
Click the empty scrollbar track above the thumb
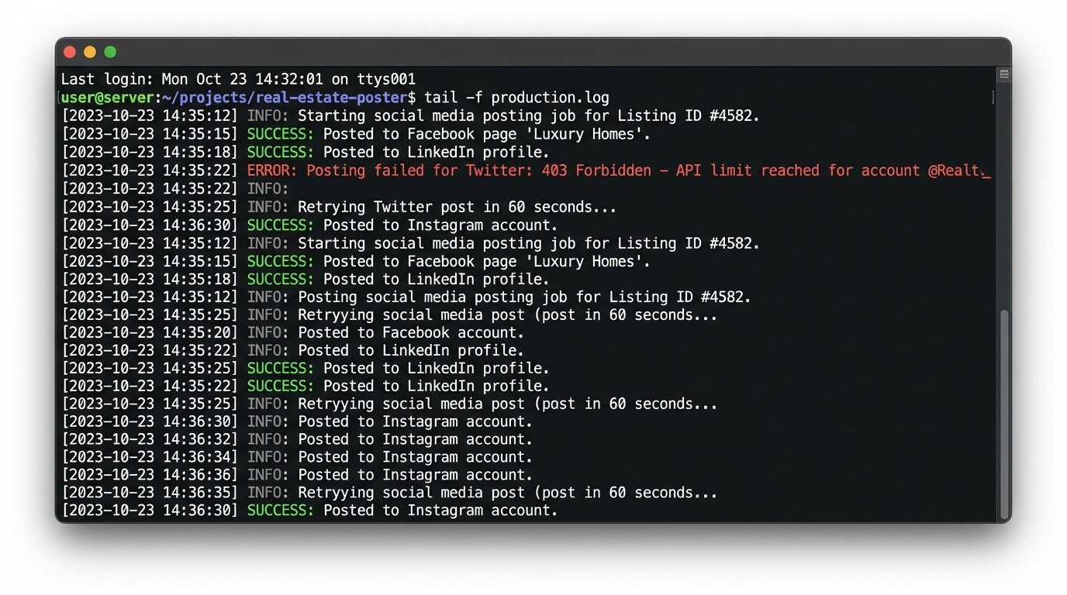point(1005,194)
